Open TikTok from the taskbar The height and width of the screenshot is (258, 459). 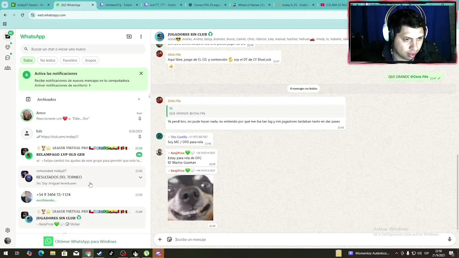click(x=111, y=253)
